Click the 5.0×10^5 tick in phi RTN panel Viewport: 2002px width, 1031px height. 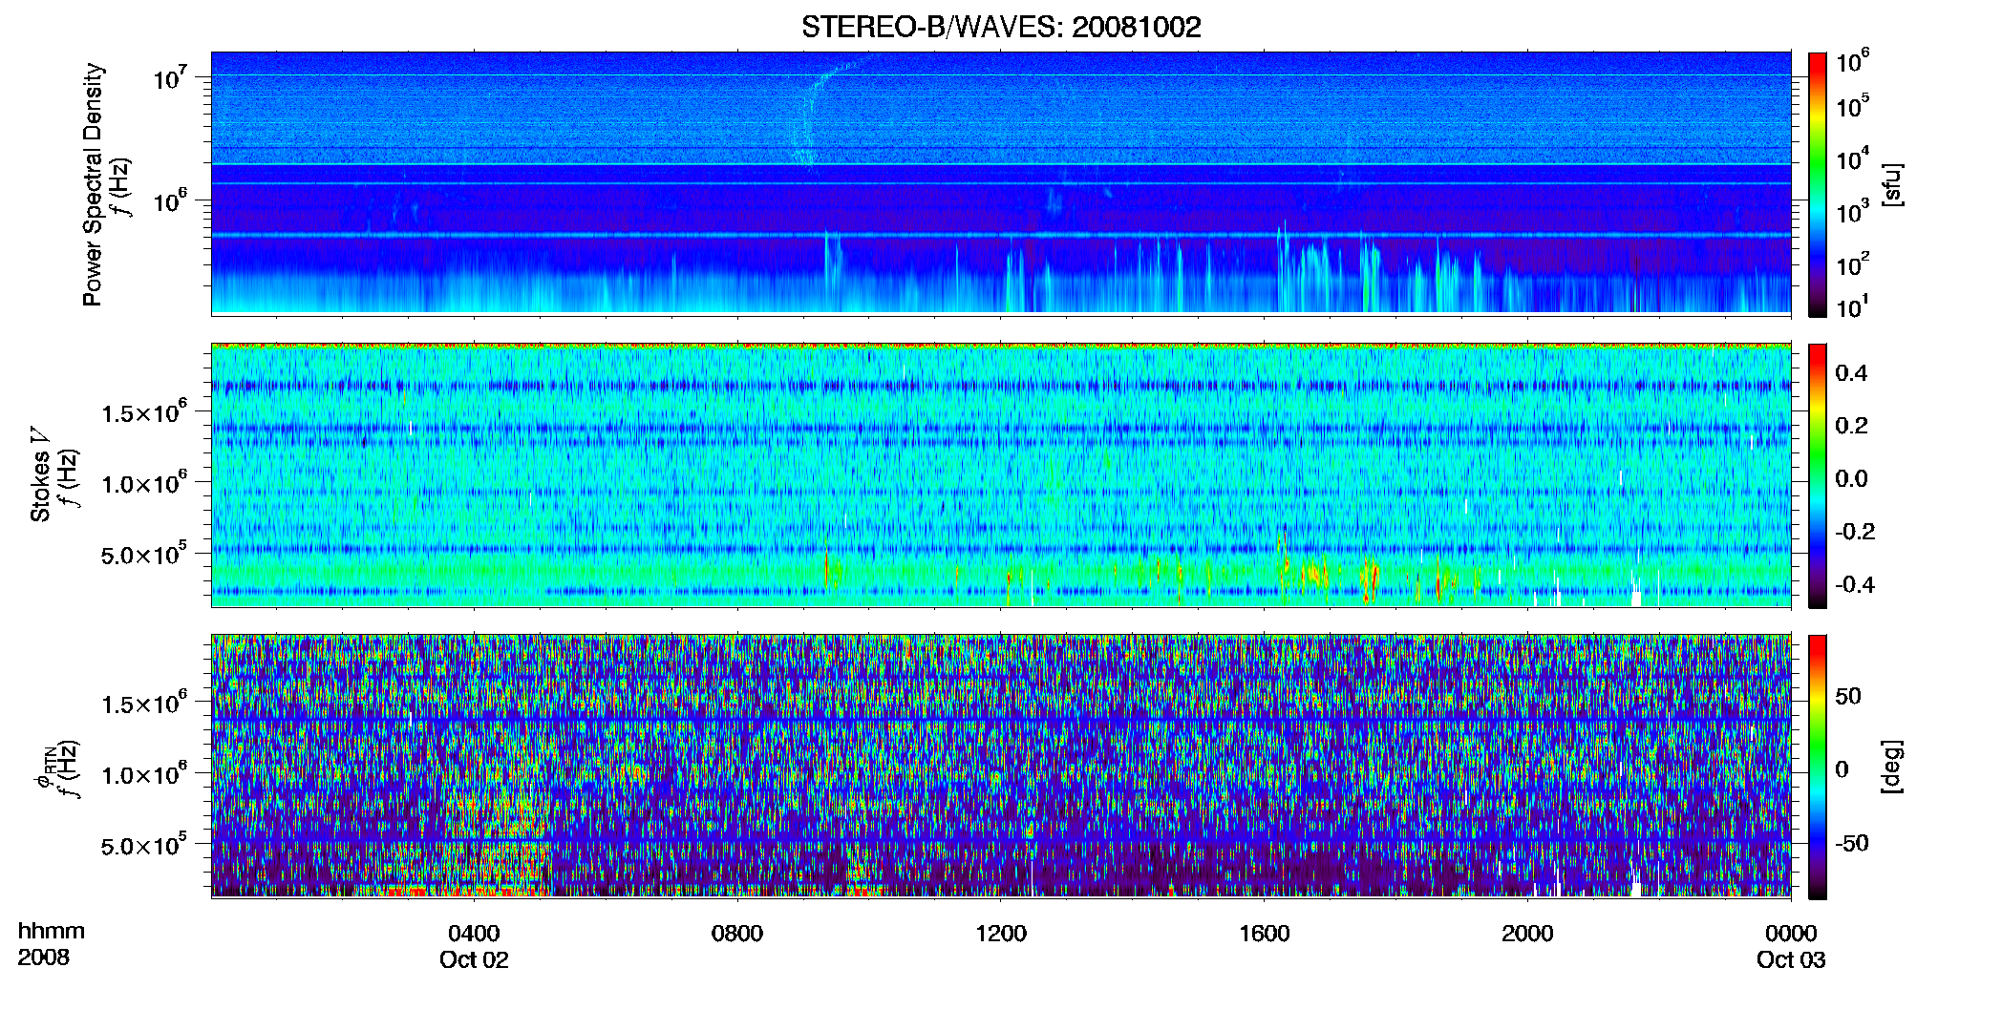coord(144,845)
